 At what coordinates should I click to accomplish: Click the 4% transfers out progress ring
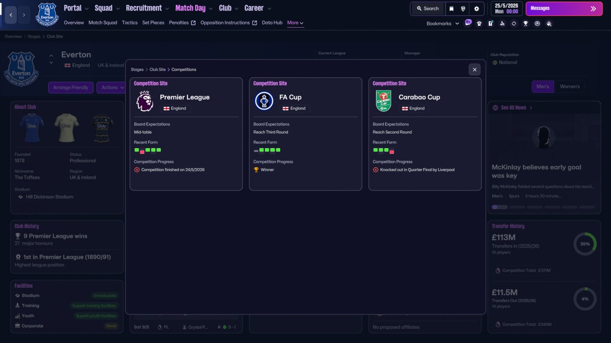pyautogui.click(x=585, y=299)
